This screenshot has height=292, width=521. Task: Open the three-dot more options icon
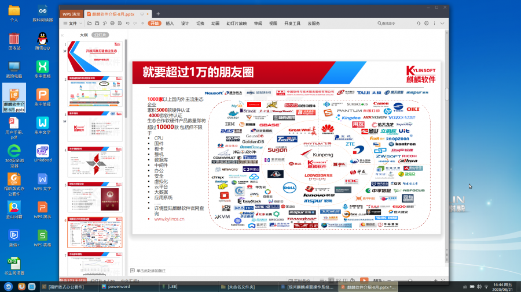tap(434, 24)
